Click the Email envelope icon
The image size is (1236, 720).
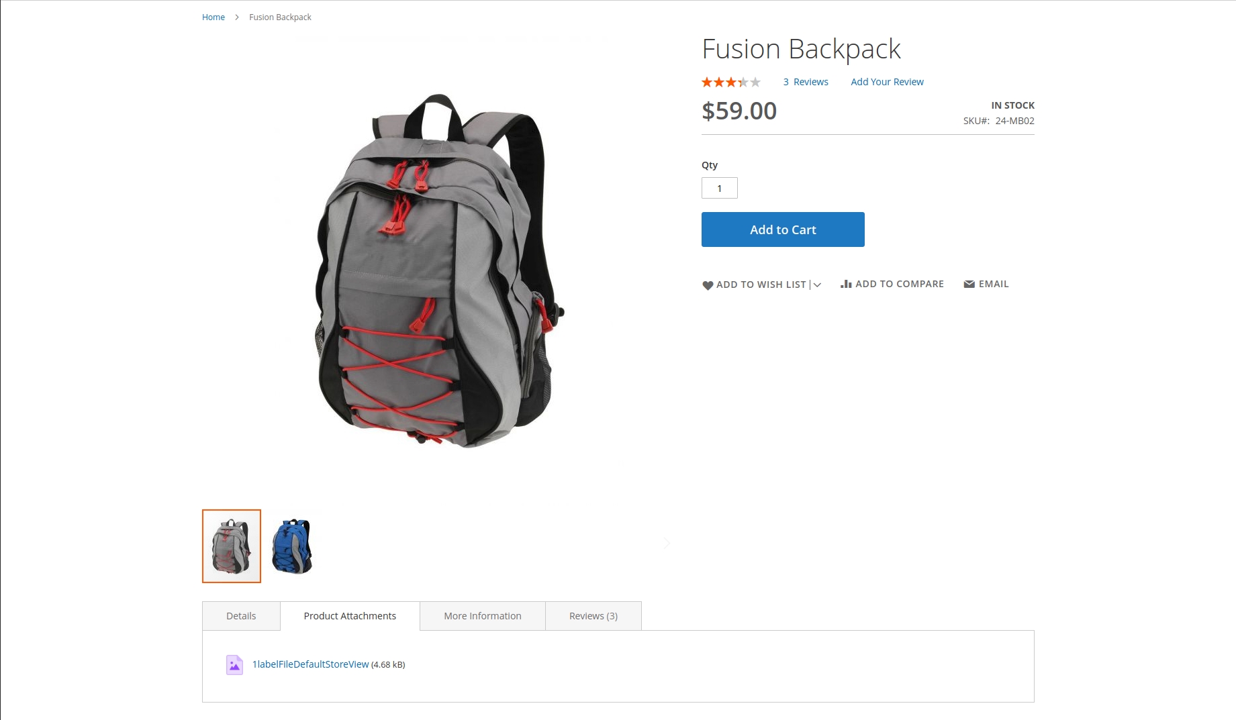point(969,284)
